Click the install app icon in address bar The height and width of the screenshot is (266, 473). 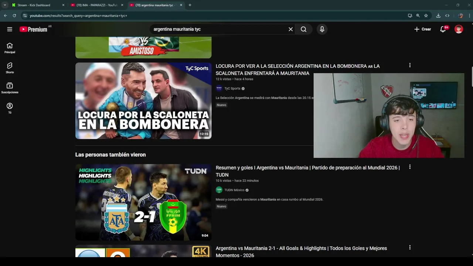click(410, 16)
